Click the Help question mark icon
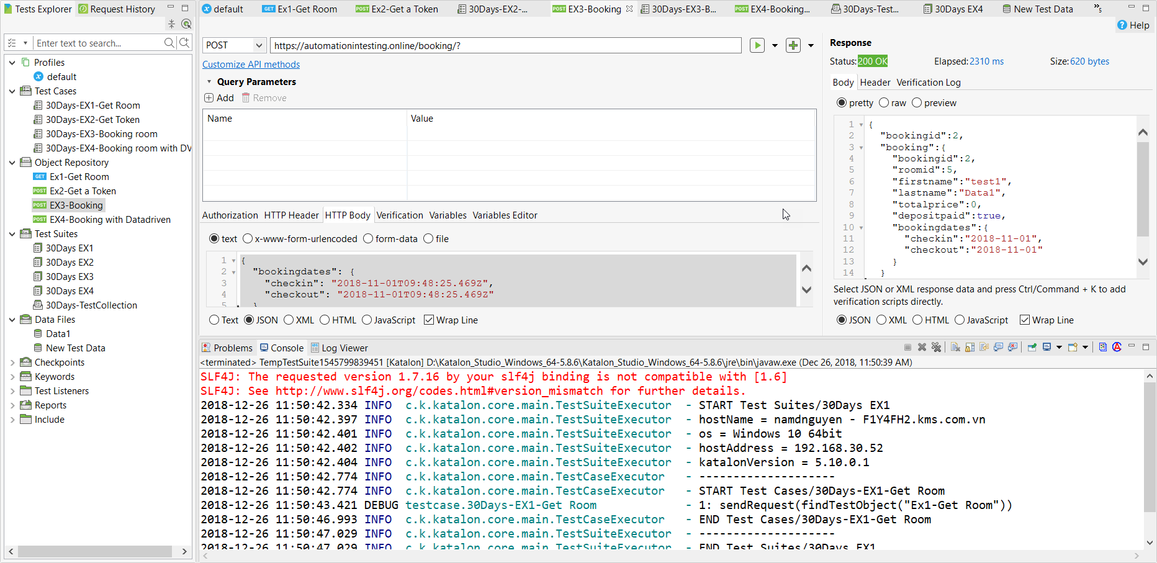The image size is (1157, 563). 1122,25
